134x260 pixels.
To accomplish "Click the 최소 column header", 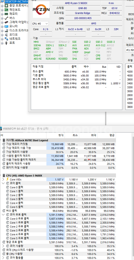I will point(72,135).
